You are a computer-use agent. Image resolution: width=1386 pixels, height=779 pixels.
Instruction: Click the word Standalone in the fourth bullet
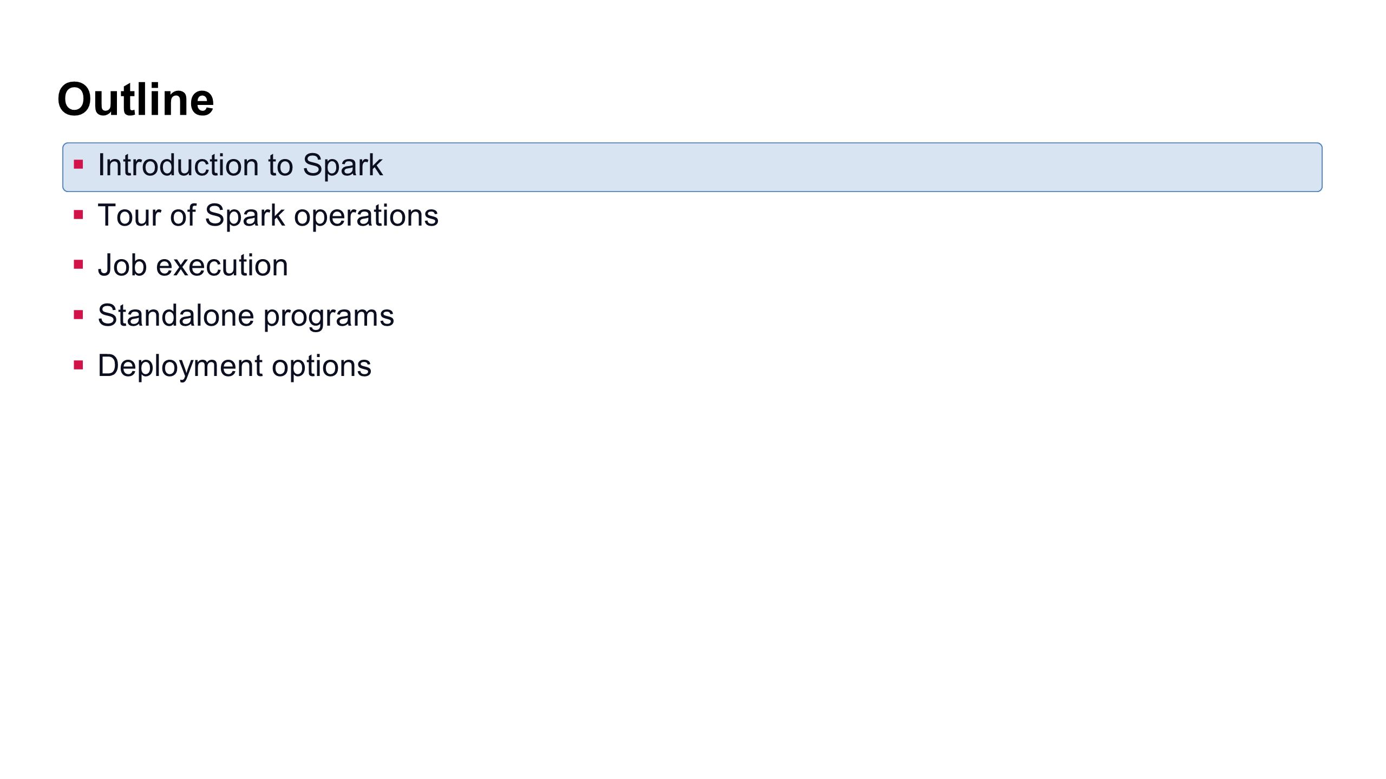click(176, 315)
